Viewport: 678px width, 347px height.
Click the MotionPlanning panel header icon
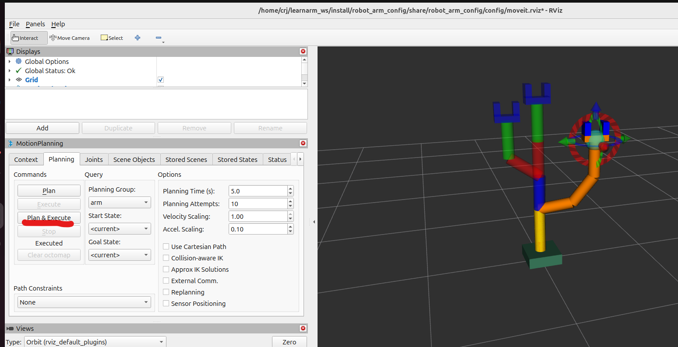pyautogui.click(x=11, y=143)
